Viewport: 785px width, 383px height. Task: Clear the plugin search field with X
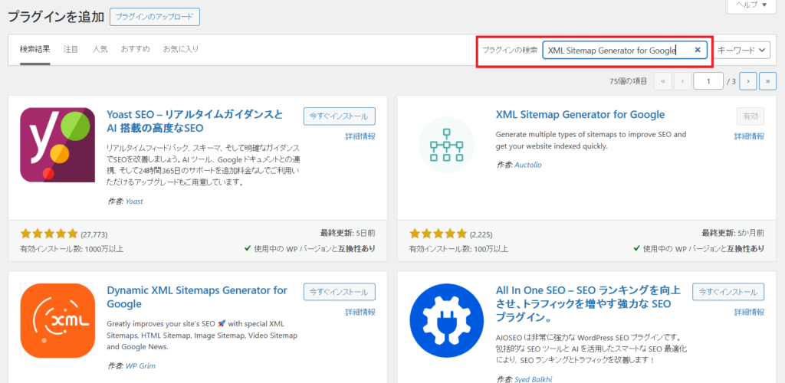coord(698,50)
